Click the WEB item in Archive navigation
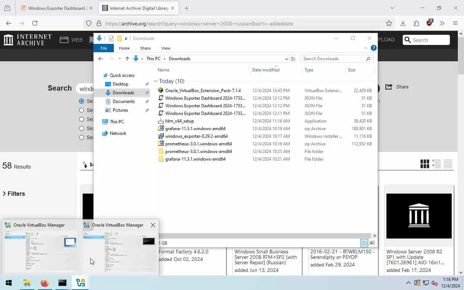Viewport: 464px width, 290px height. coord(71,40)
